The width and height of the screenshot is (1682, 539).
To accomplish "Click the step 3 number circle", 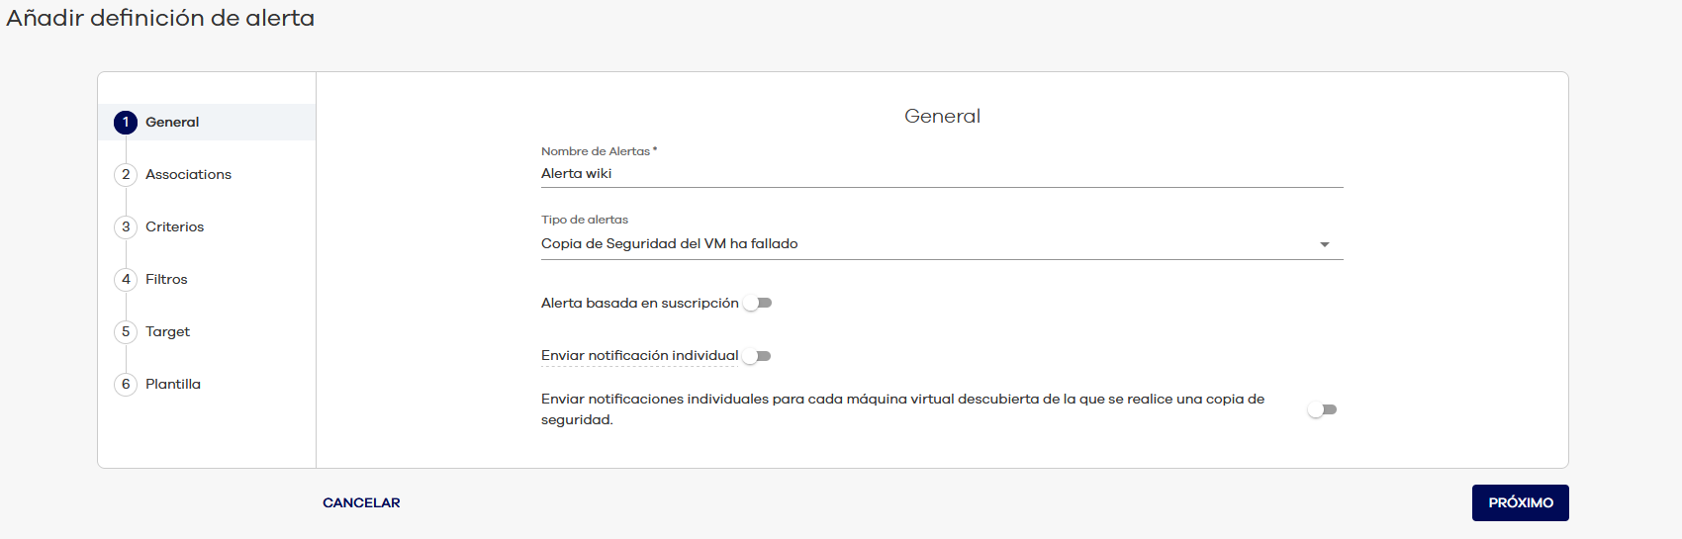I will point(126,227).
